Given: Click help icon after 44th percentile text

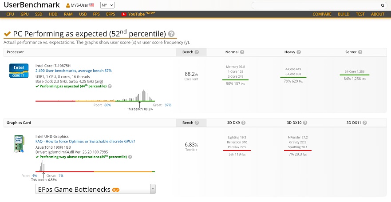Looking at the screenshot, I should (110, 86).
